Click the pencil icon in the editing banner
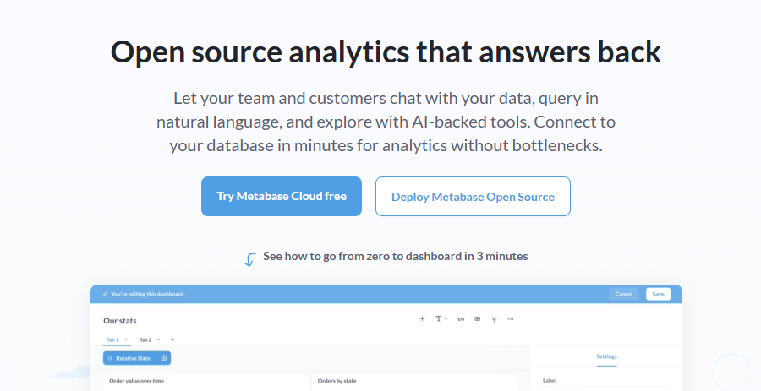 click(x=106, y=294)
